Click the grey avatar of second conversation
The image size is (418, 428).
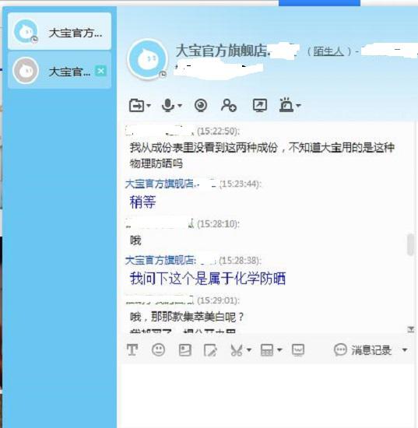26,71
